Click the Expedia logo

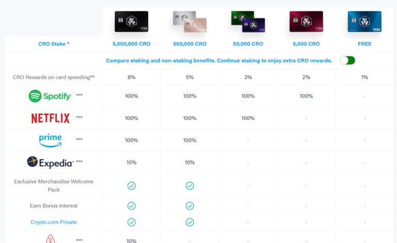[x=50, y=162]
